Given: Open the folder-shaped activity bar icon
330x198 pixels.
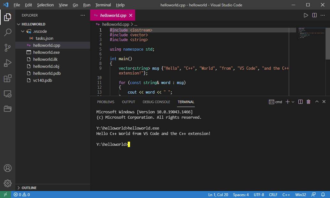Looking at the screenshot, I should (8, 109).
